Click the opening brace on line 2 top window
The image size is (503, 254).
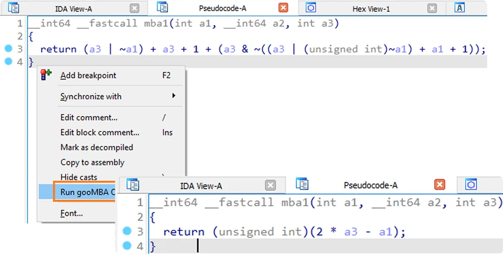[31, 37]
